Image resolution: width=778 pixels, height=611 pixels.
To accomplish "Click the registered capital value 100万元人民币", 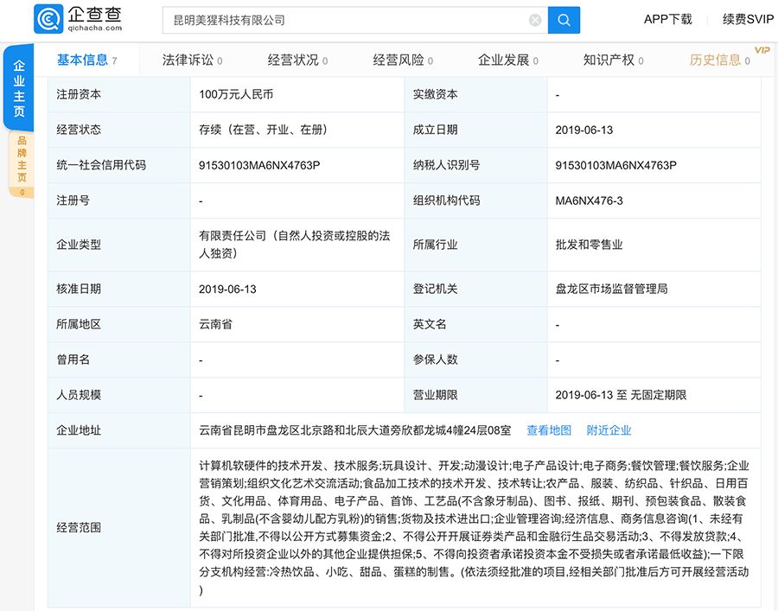I will point(236,94).
